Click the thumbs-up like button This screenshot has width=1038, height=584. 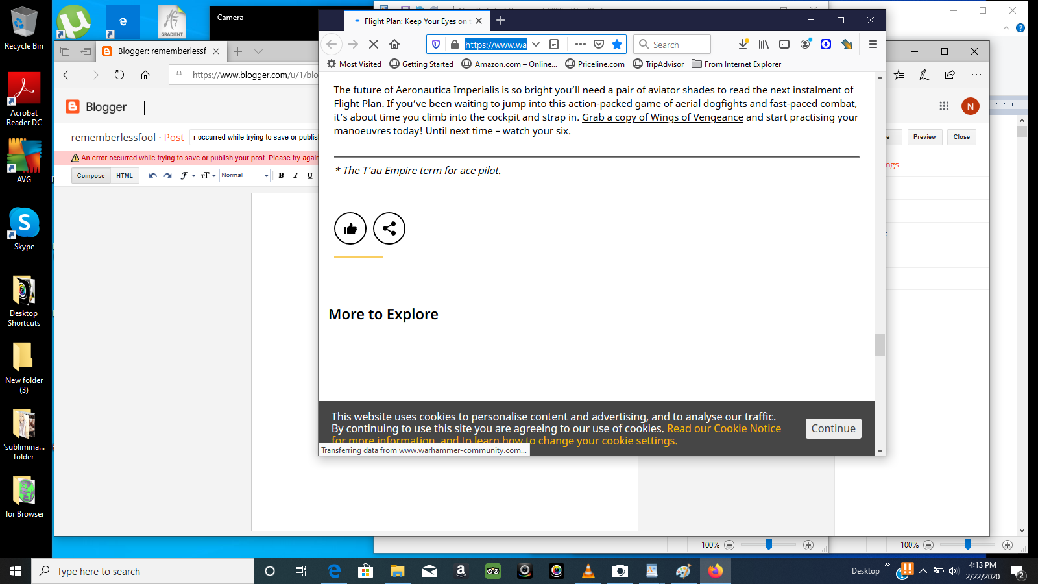(x=350, y=228)
